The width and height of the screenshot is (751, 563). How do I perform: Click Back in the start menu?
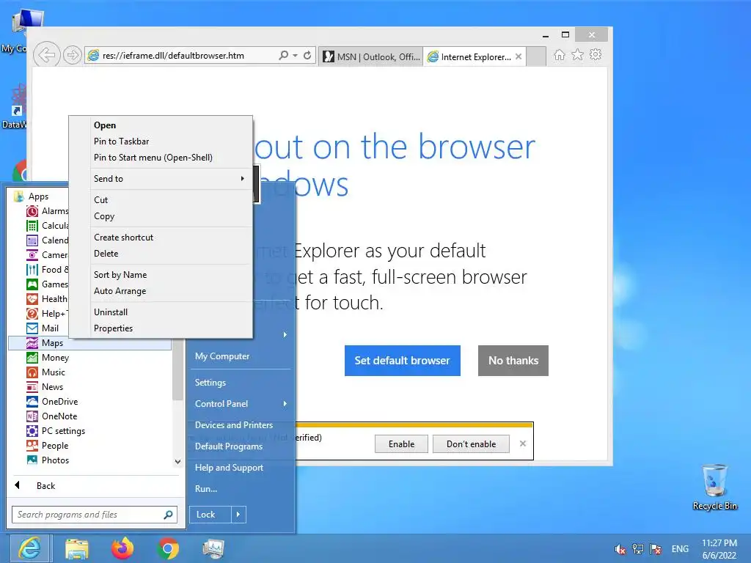(46, 486)
